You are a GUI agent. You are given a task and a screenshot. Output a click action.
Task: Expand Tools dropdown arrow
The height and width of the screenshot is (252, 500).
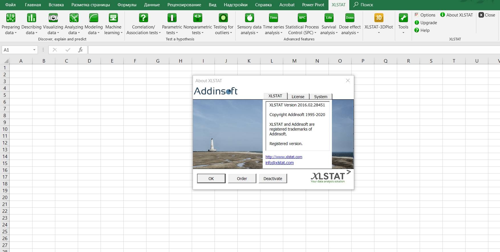tap(403, 33)
